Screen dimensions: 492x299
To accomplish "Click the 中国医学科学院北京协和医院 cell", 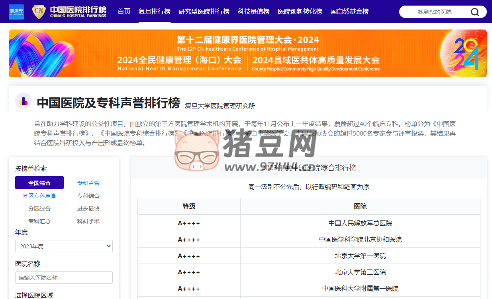I will (x=360, y=240).
